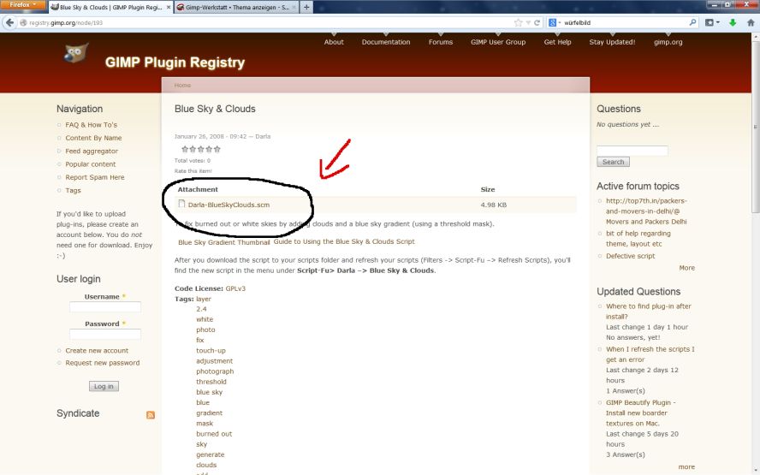The width and height of the screenshot is (760, 475).
Task: Open Blue Sky Gradient Thumbnail link
Action: coord(224,242)
